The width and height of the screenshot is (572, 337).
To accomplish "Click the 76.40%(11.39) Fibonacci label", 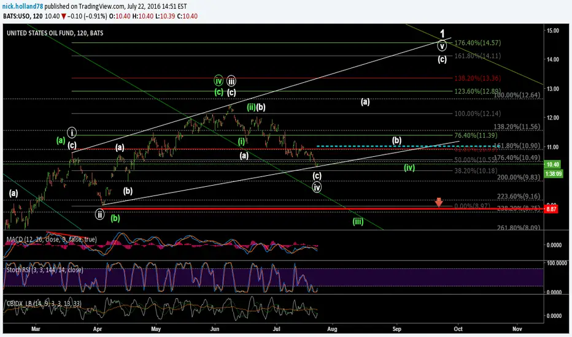I will (476, 135).
